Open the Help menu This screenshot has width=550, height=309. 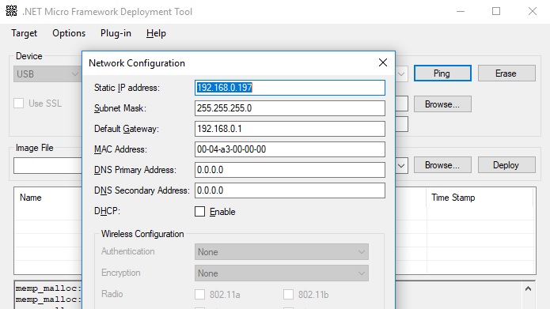[156, 33]
